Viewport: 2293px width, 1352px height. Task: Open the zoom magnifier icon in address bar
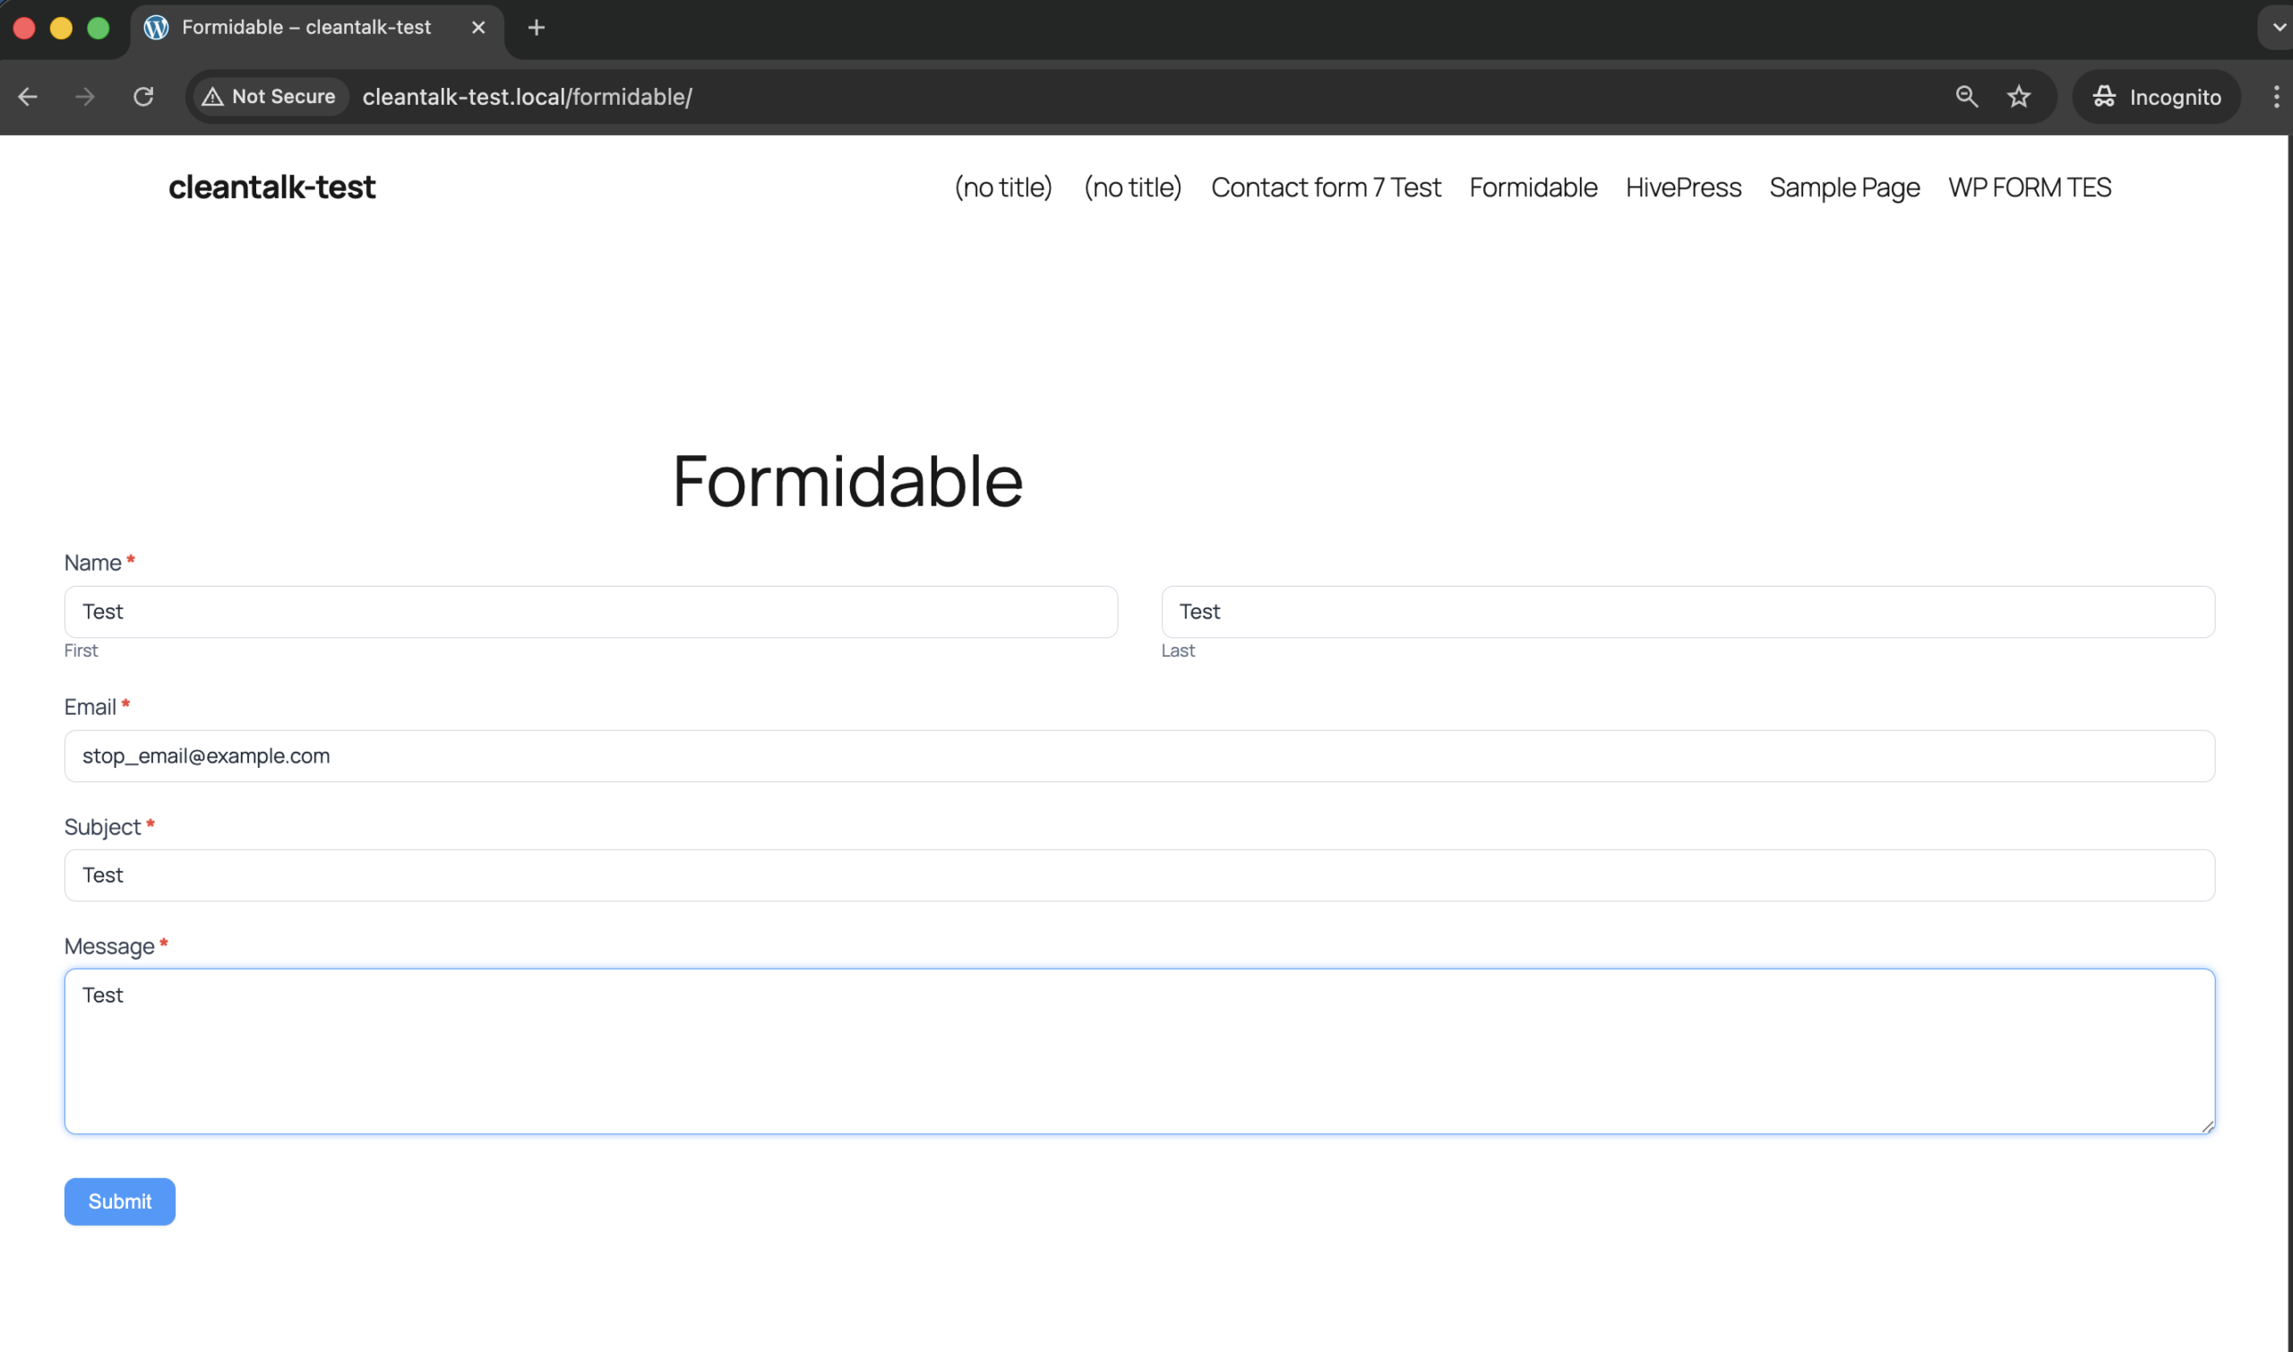click(x=1966, y=97)
